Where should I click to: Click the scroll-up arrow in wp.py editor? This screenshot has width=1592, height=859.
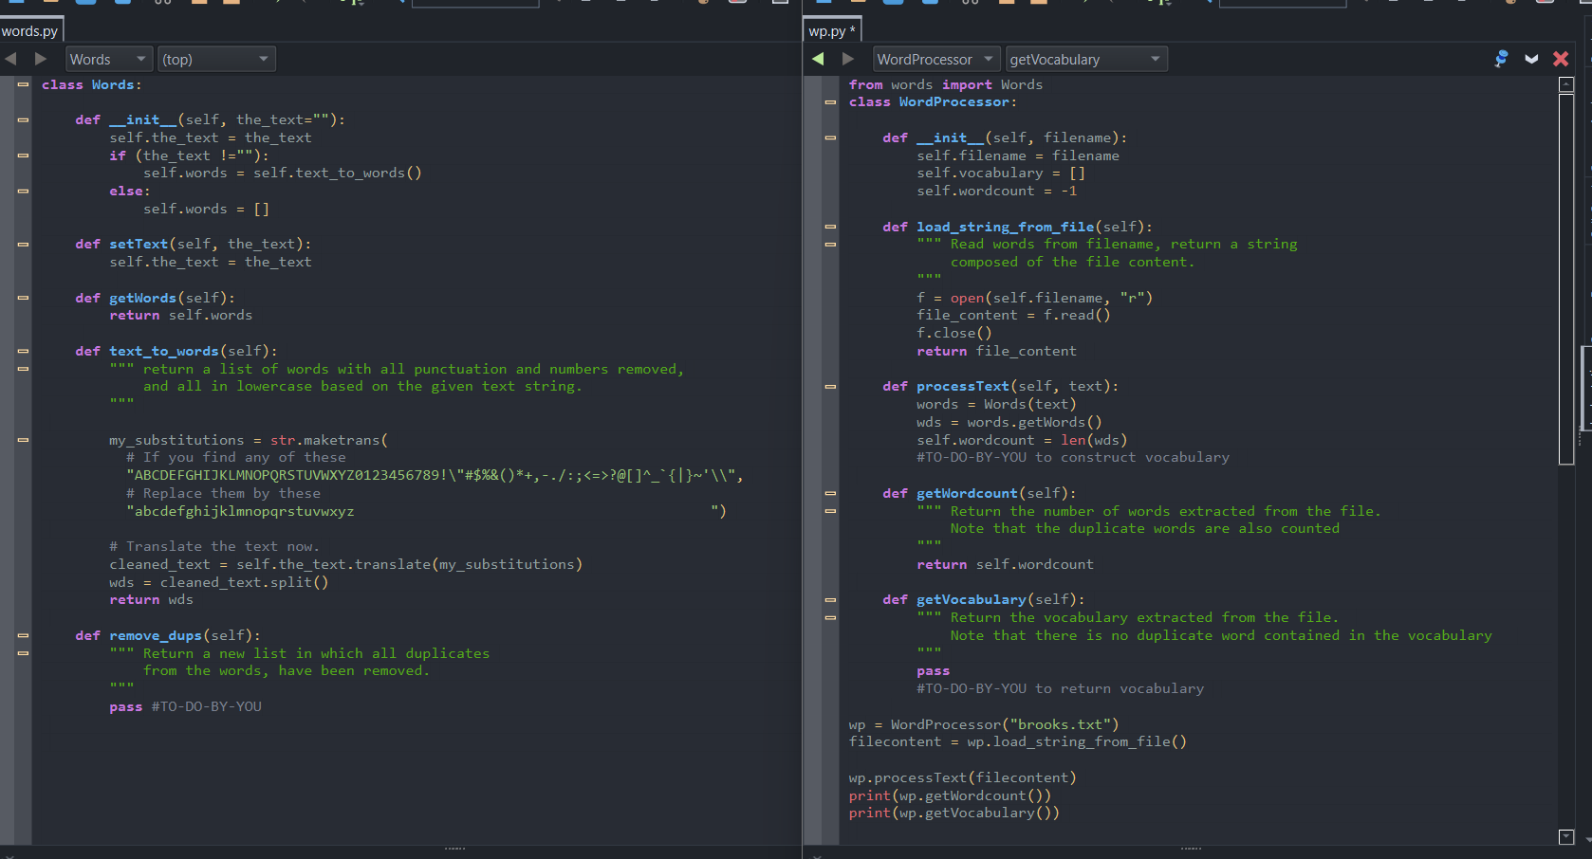pyautogui.click(x=1566, y=84)
